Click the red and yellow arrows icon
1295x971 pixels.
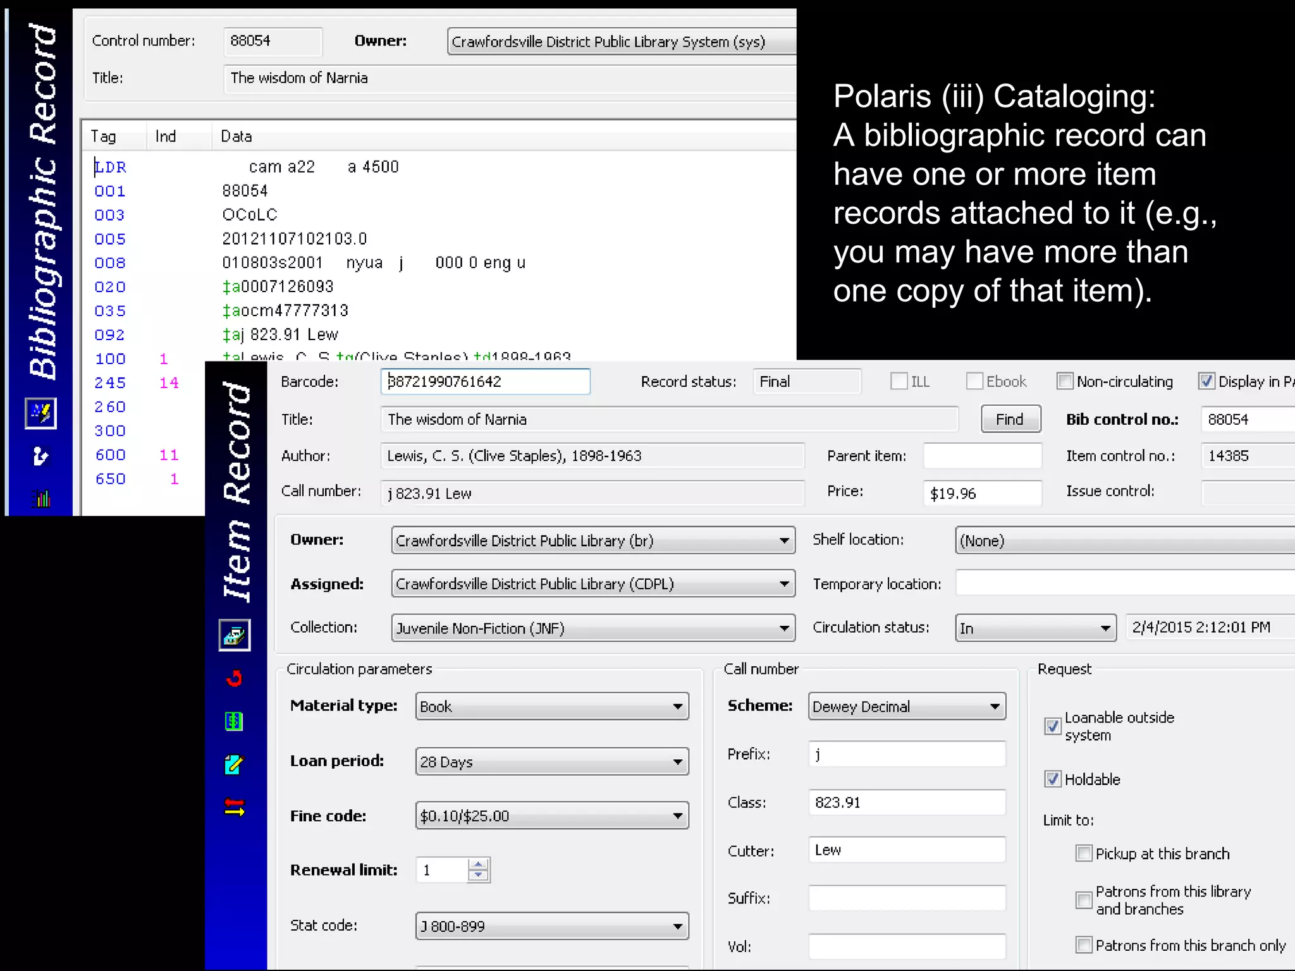235,807
